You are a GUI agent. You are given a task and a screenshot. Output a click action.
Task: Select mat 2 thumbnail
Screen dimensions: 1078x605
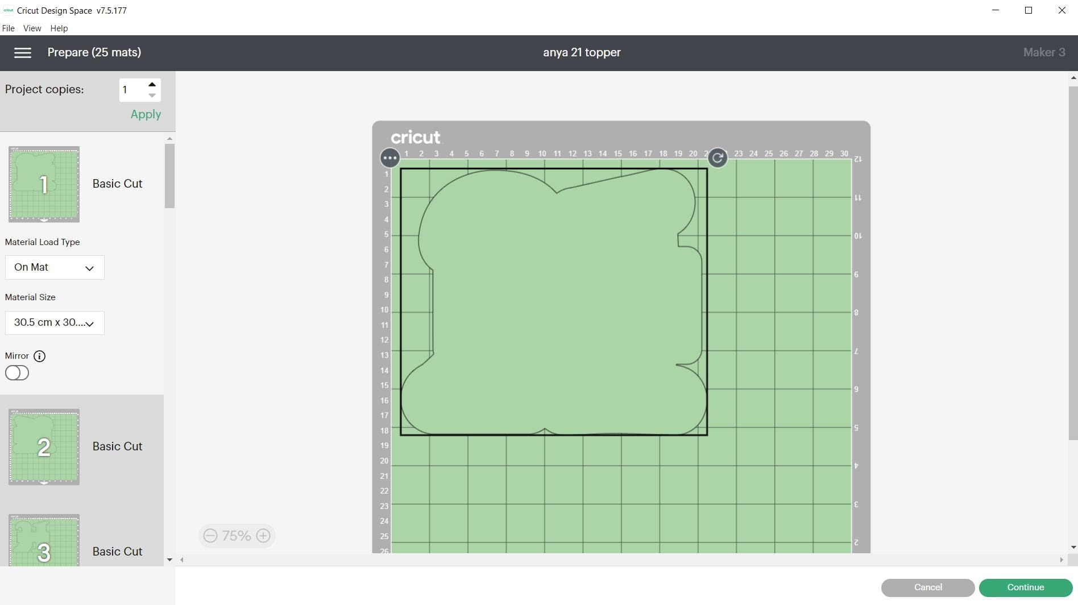pyautogui.click(x=44, y=447)
